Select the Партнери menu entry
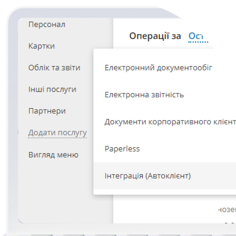This screenshot has width=236, height=236. 47,111
